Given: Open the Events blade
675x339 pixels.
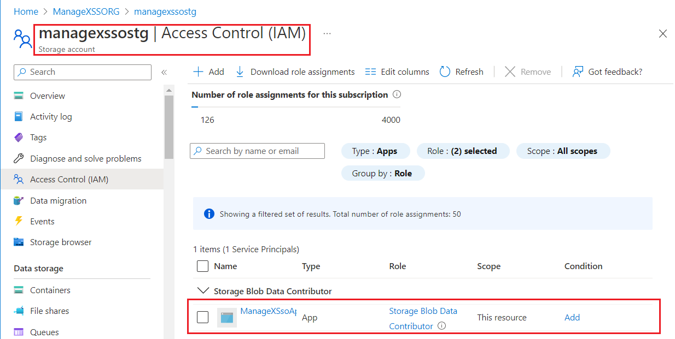Looking at the screenshot, I should click(44, 221).
